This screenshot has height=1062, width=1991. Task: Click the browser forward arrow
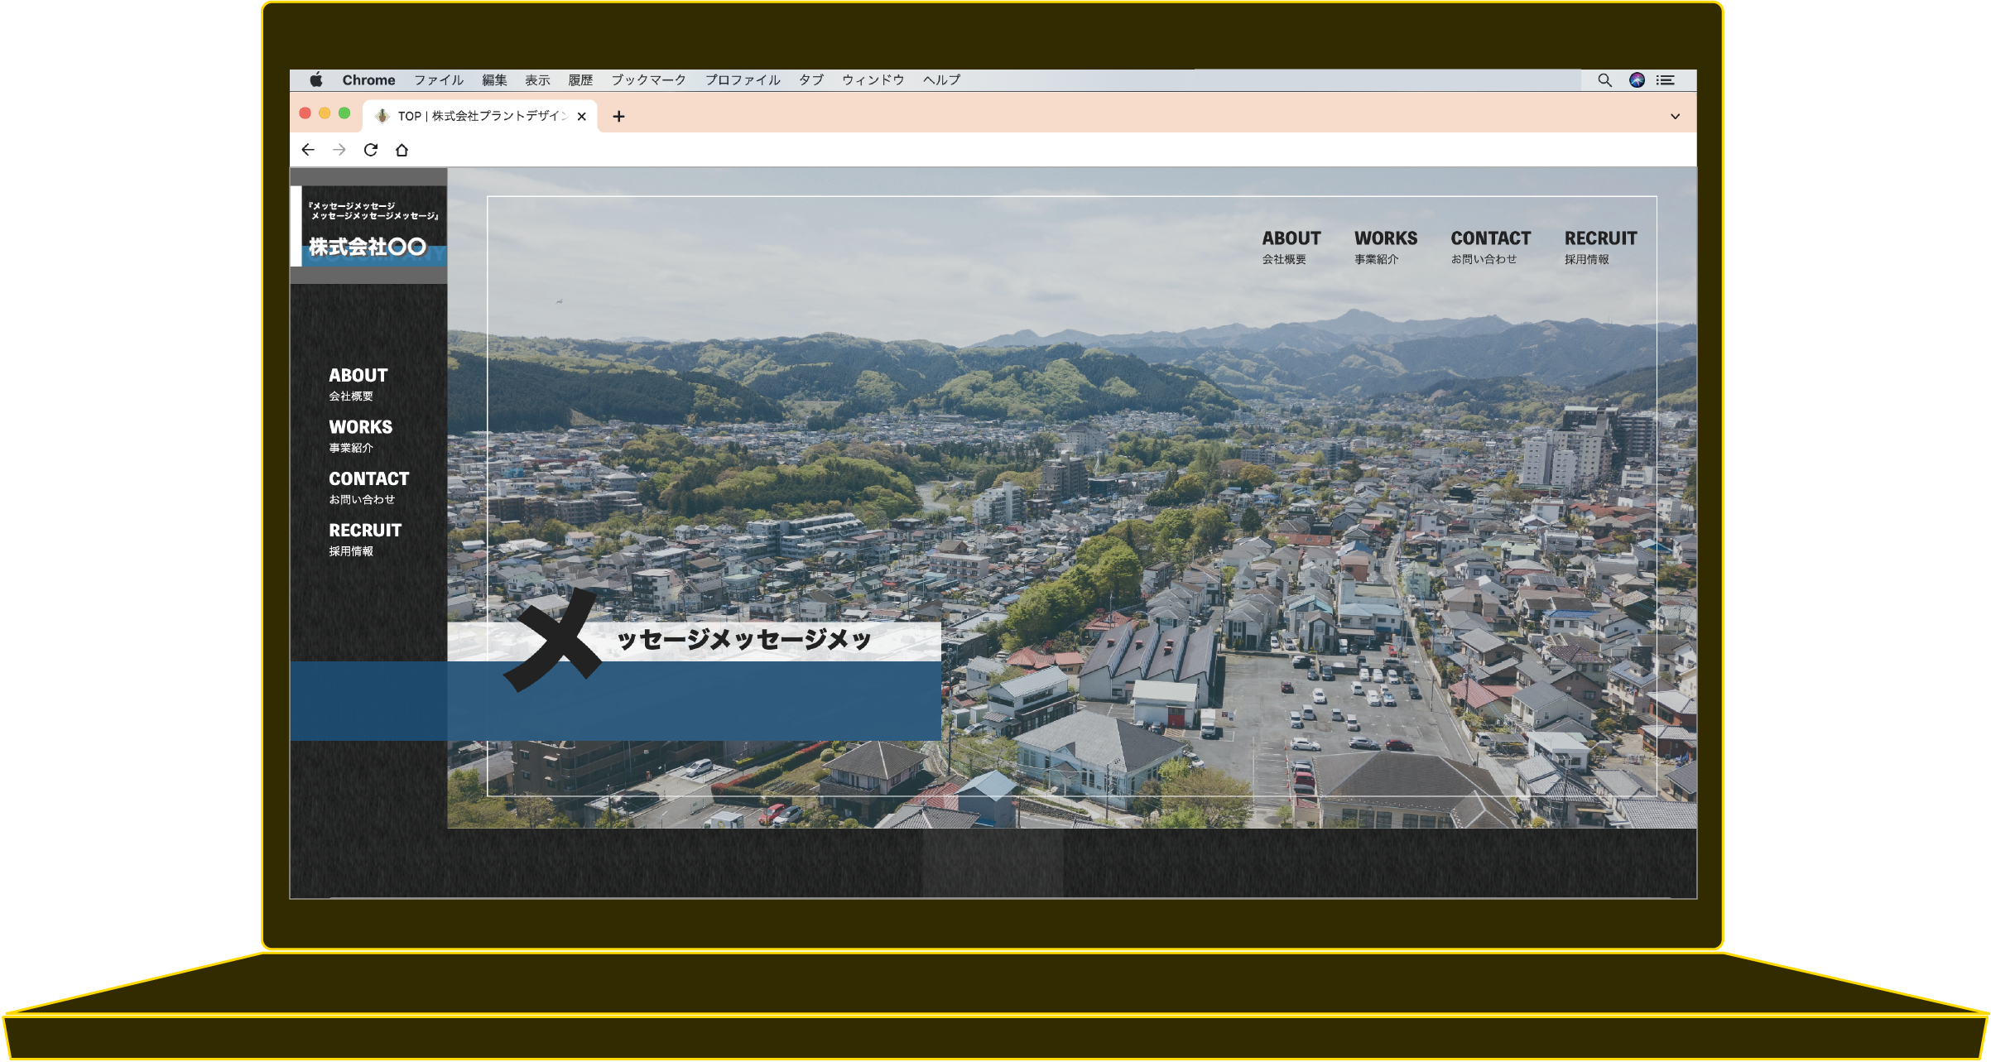click(x=339, y=150)
